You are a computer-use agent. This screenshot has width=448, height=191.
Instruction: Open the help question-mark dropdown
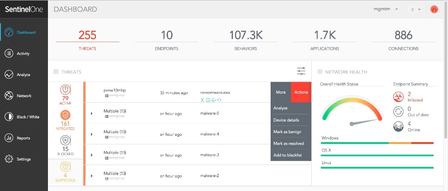pyautogui.click(x=414, y=9)
